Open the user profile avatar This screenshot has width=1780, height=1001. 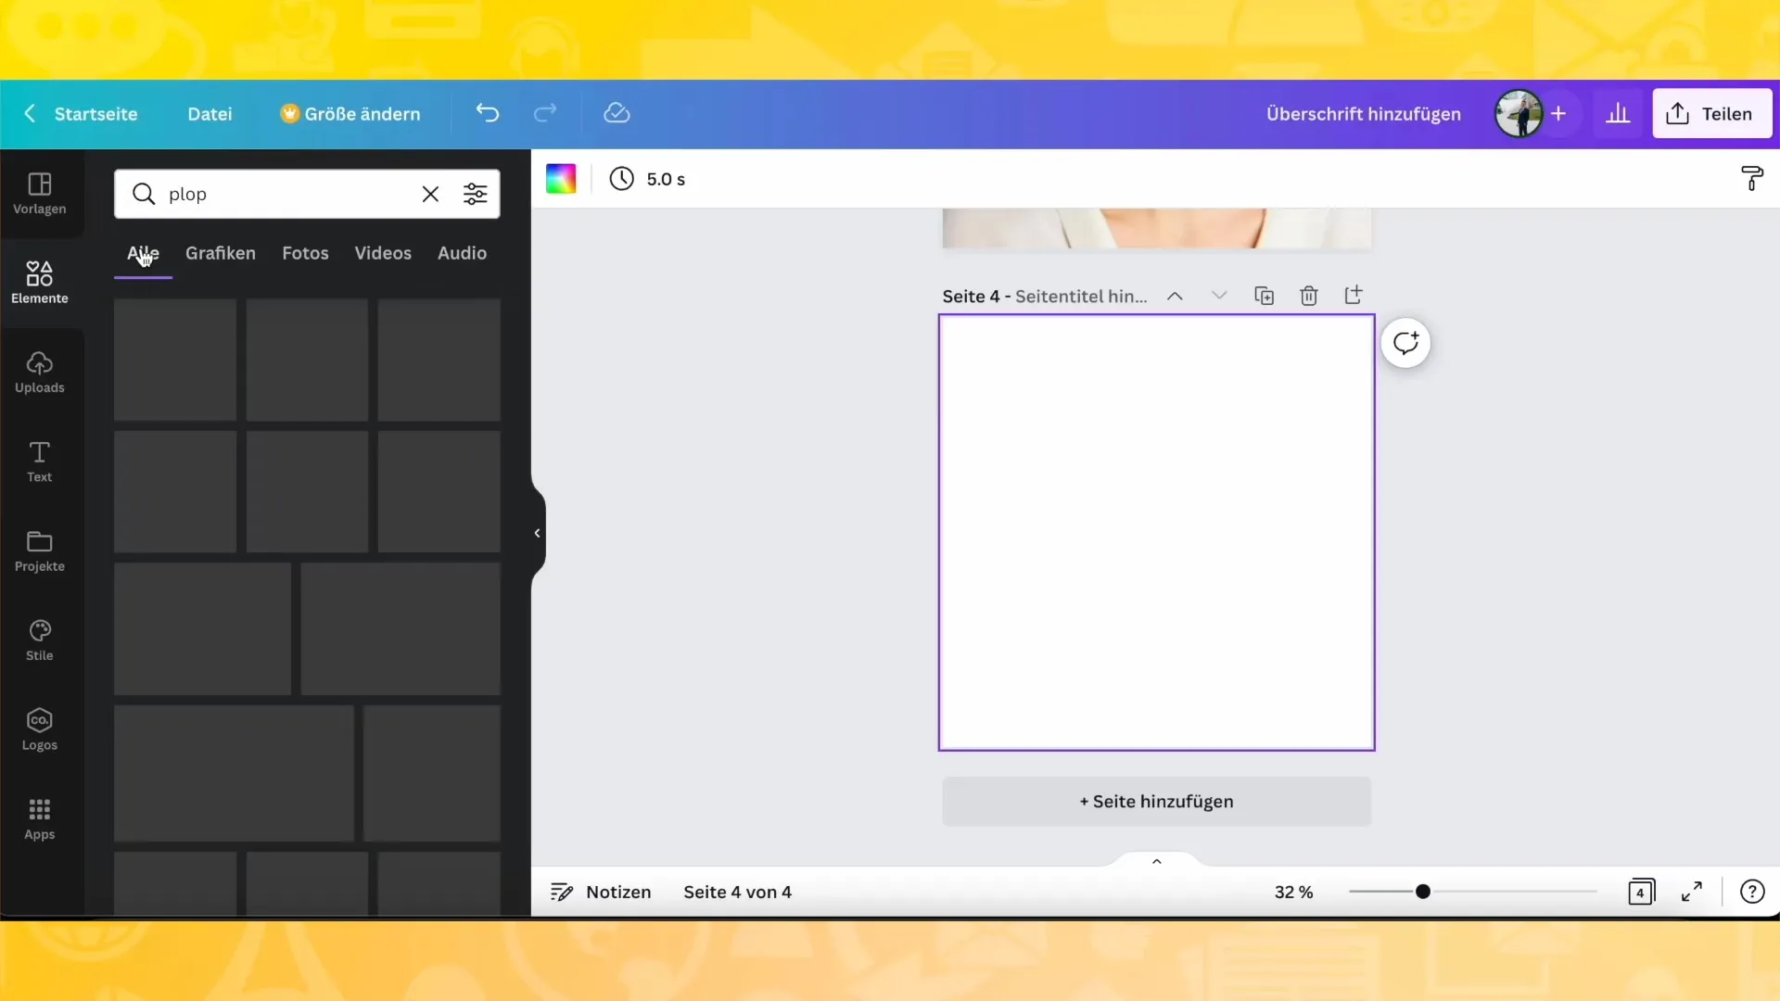(x=1519, y=113)
